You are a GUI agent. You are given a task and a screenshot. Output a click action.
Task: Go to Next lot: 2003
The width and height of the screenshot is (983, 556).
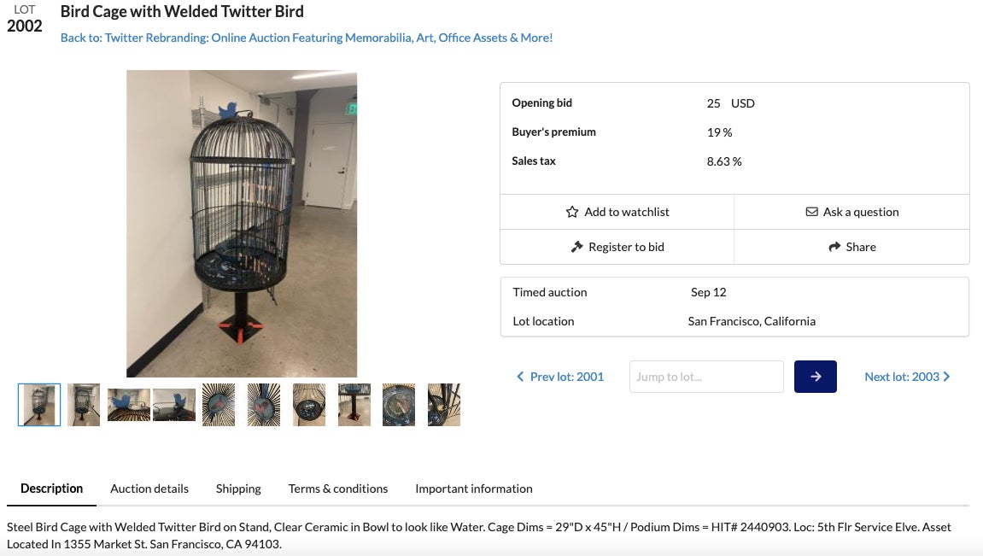[901, 377]
